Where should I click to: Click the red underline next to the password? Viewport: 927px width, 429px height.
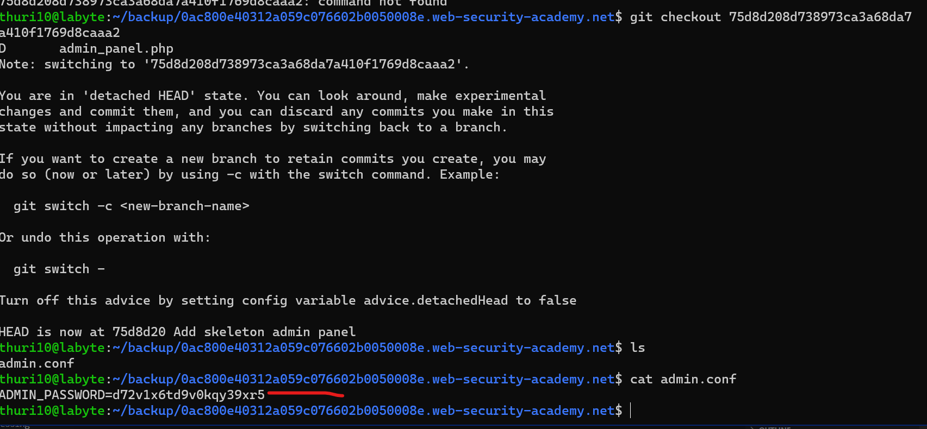pos(306,393)
